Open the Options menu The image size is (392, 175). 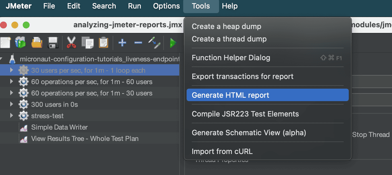(166, 6)
